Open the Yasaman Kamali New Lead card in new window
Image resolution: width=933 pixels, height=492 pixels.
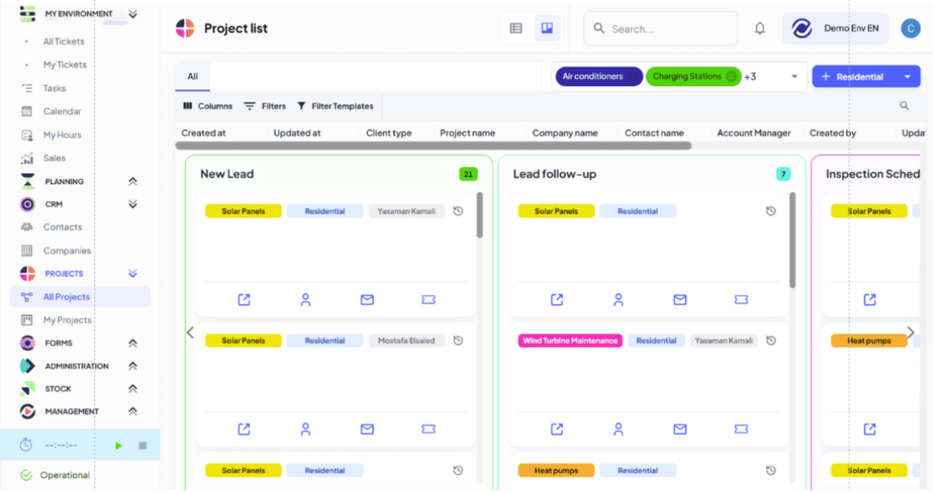coord(244,300)
